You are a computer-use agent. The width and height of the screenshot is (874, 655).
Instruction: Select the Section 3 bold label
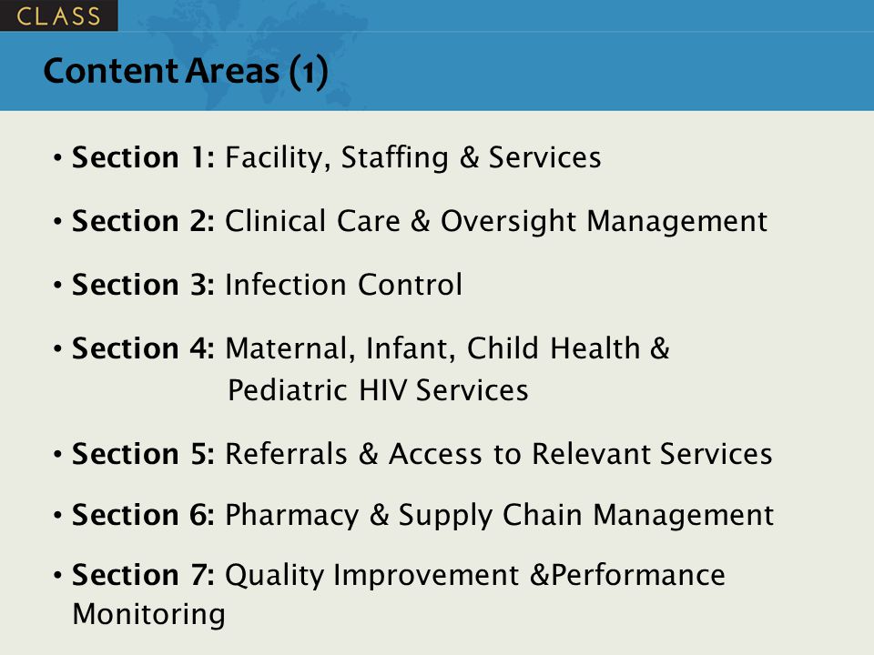click(143, 284)
